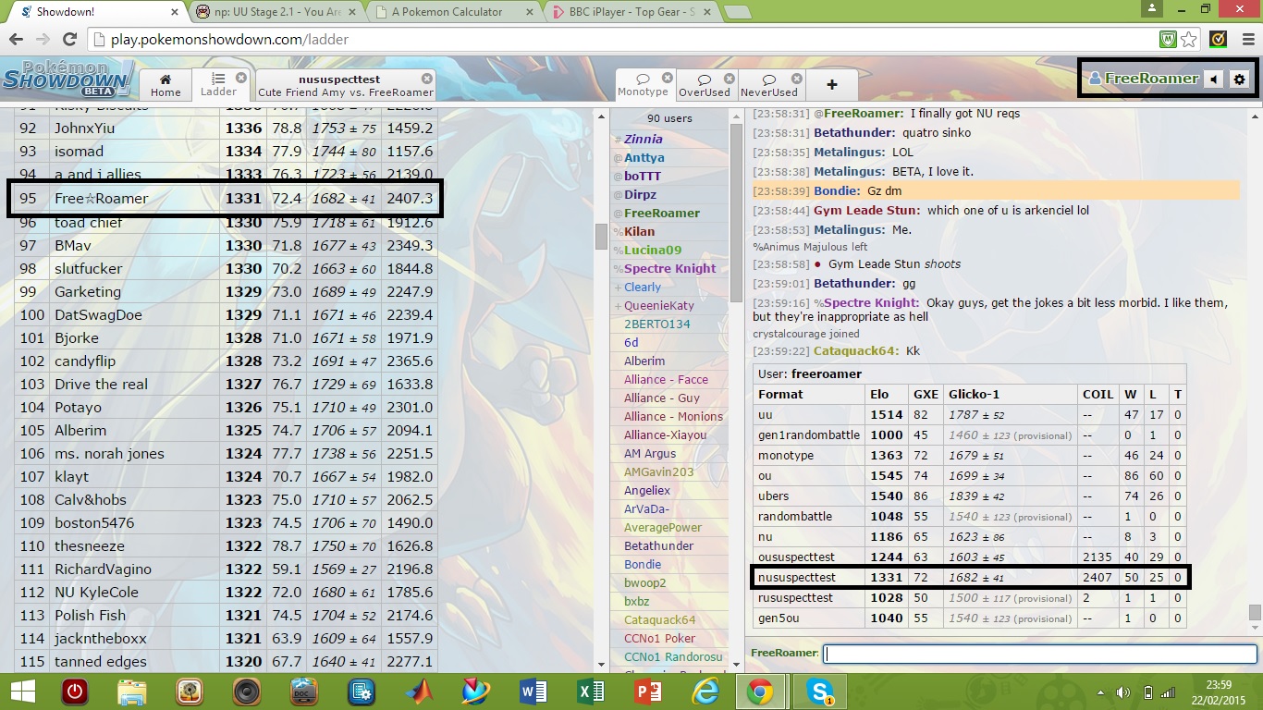Bookmark this page with the star icon
Viewport: 1263px width, 710px height.
pyautogui.click(x=1189, y=40)
